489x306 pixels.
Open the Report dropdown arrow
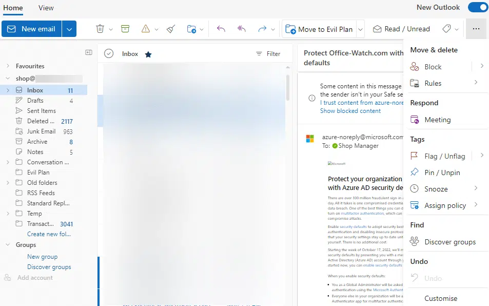[x=157, y=29]
